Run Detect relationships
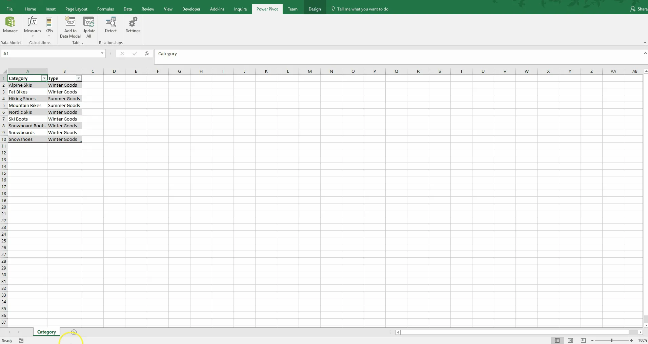The image size is (648, 344). (x=111, y=25)
